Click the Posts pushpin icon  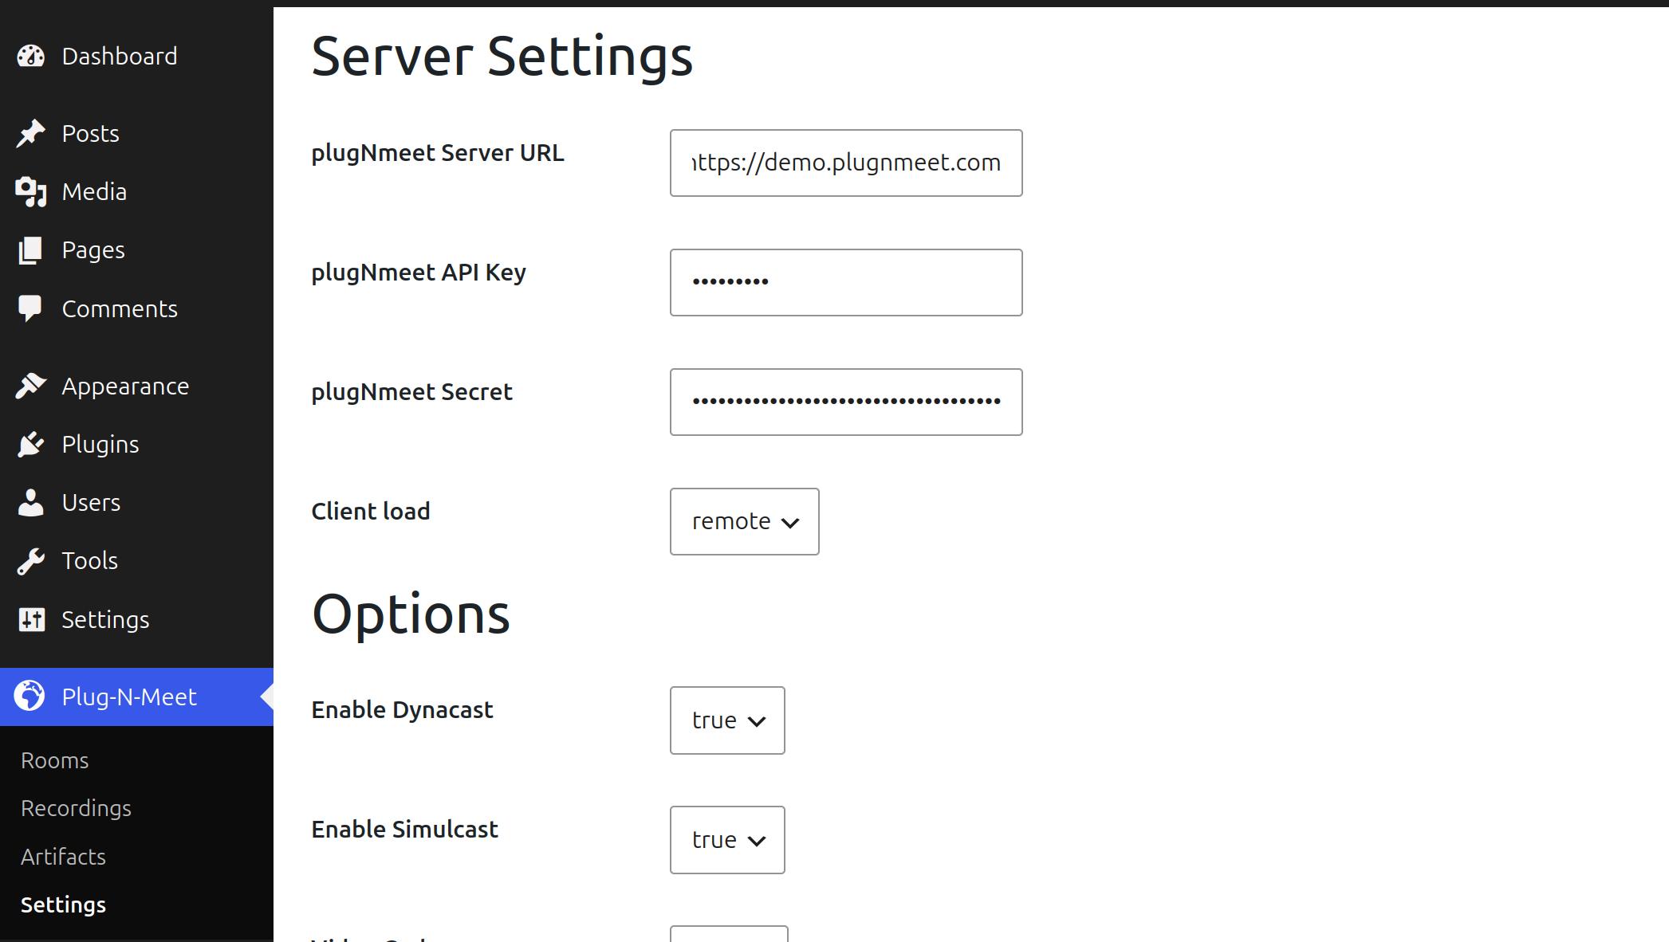31,133
